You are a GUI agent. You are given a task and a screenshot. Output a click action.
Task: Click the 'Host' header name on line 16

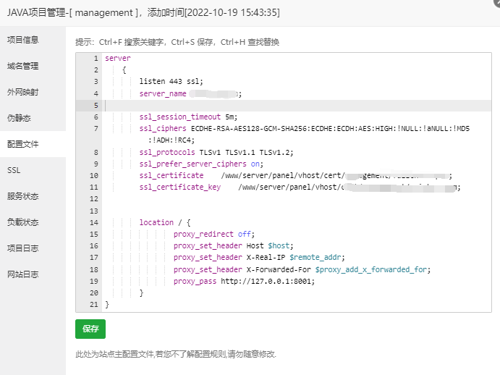(x=255, y=245)
